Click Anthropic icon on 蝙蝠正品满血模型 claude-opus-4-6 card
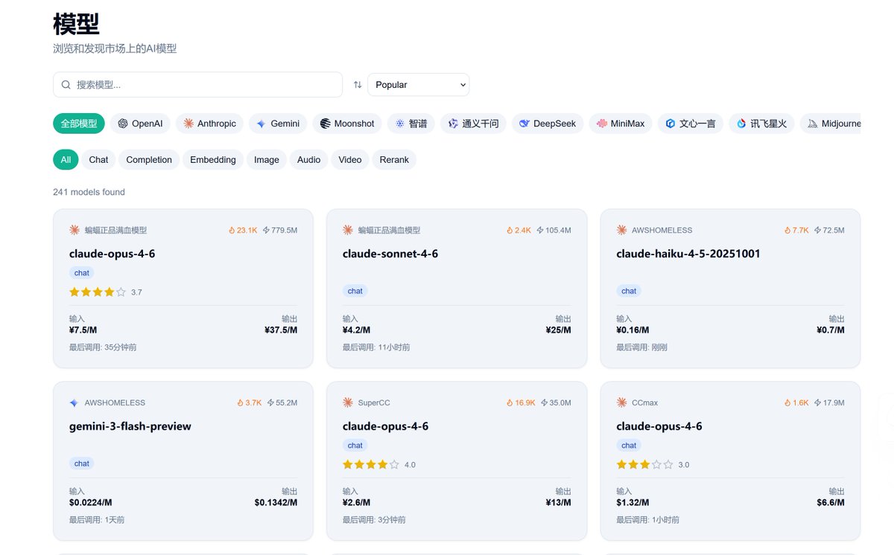Image resolution: width=894 pixels, height=555 pixels. pos(74,231)
